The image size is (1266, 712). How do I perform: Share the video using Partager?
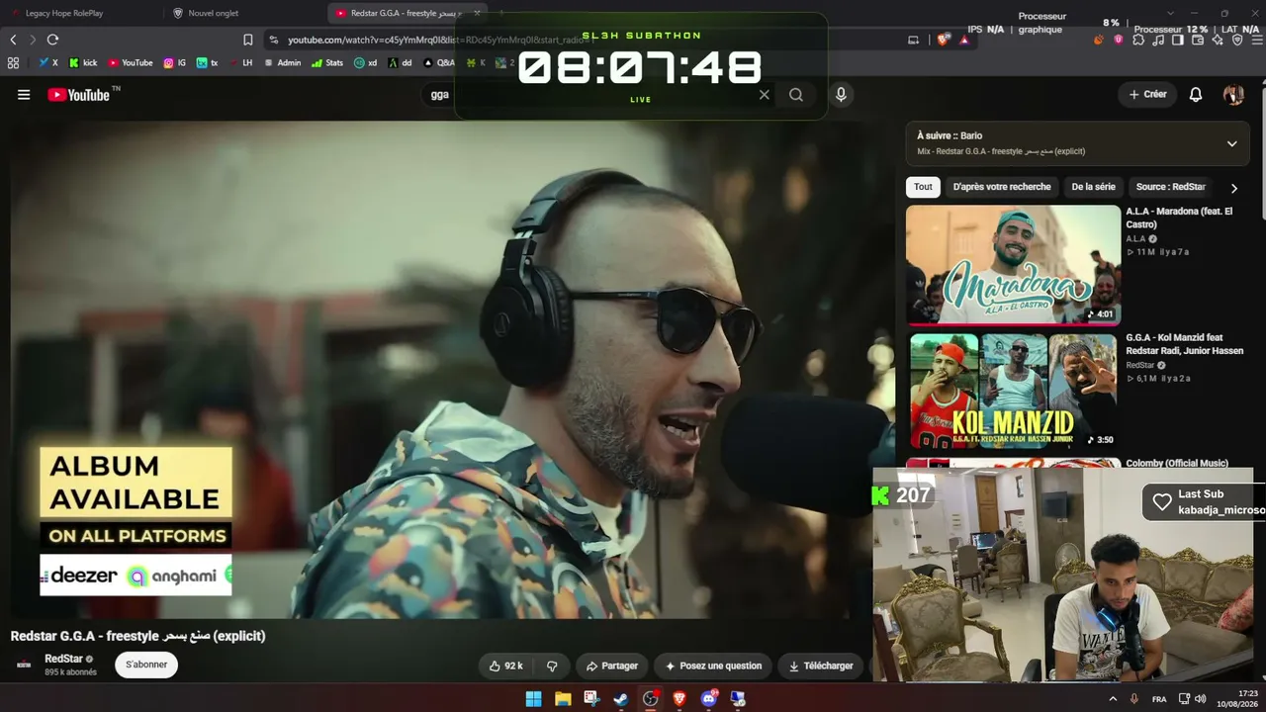pos(611,666)
